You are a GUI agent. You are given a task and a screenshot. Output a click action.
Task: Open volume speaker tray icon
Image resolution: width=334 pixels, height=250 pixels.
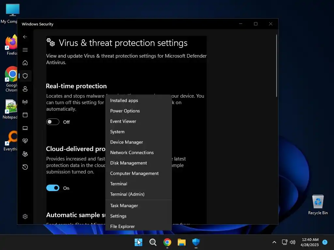293,242
